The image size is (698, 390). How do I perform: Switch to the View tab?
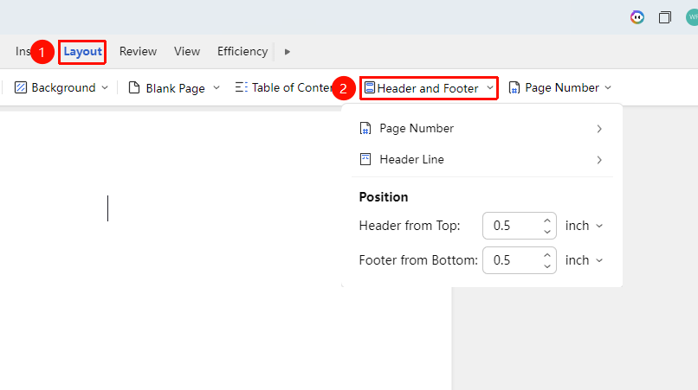[x=187, y=52]
